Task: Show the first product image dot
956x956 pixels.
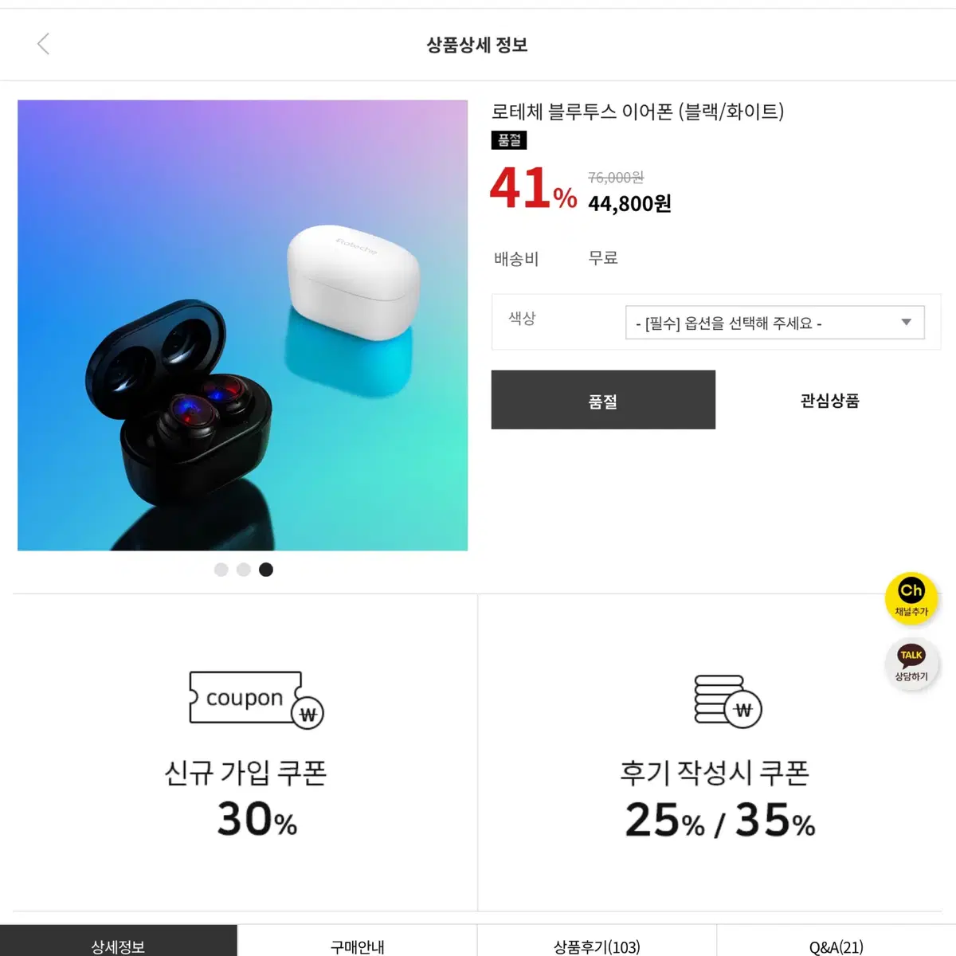Action: coord(221,570)
